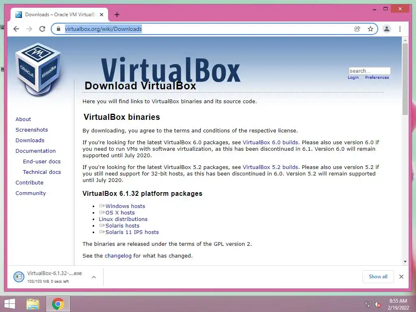Expand the download item options chevron

tap(94, 277)
